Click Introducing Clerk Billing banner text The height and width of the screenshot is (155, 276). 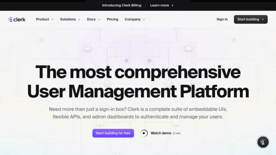122,5
